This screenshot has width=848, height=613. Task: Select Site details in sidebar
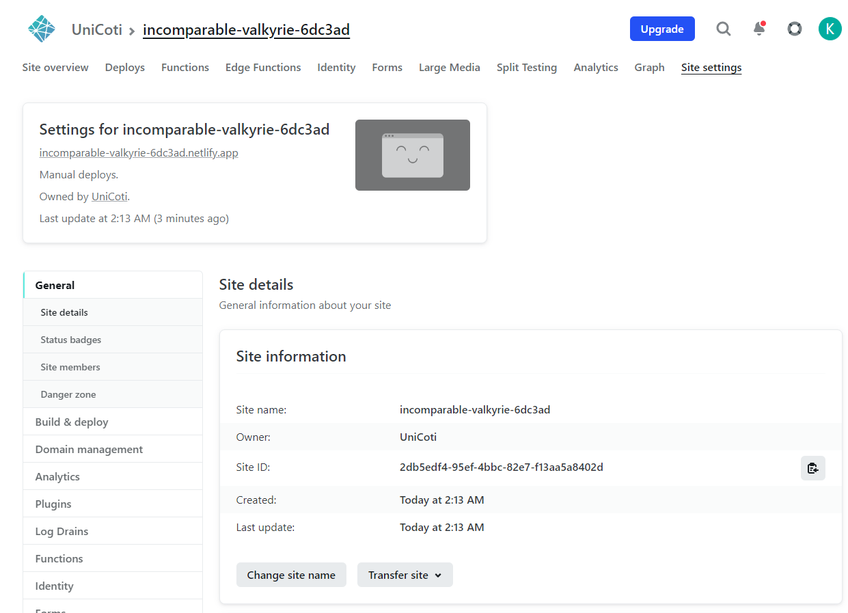(113, 312)
